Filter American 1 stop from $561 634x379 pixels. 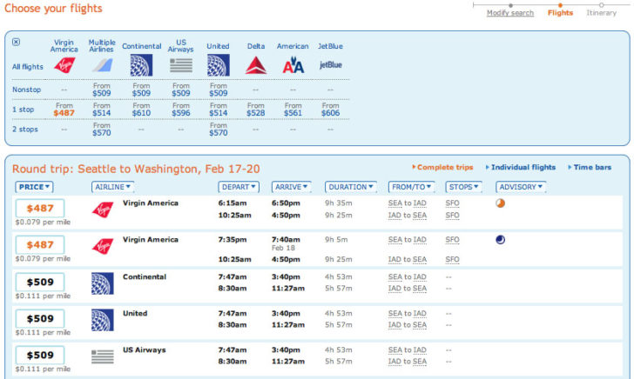(x=293, y=110)
